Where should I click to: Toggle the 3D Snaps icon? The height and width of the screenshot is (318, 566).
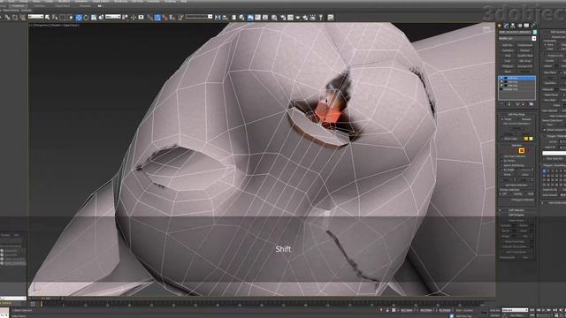150,17
